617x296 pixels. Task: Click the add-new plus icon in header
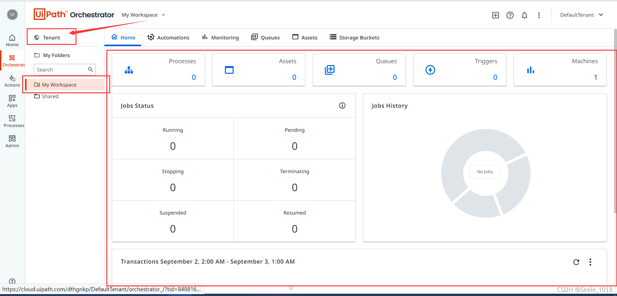(x=496, y=15)
